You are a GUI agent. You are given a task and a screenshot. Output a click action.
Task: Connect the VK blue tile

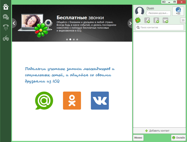(x=100, y=101)
